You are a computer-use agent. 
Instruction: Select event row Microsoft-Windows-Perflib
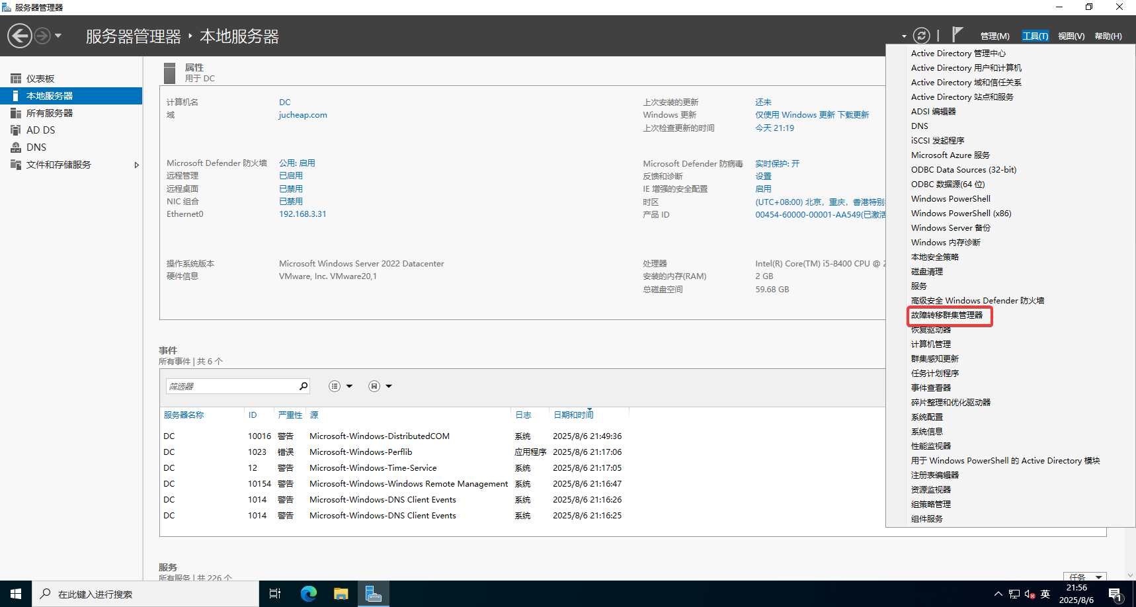pos(393,452)
